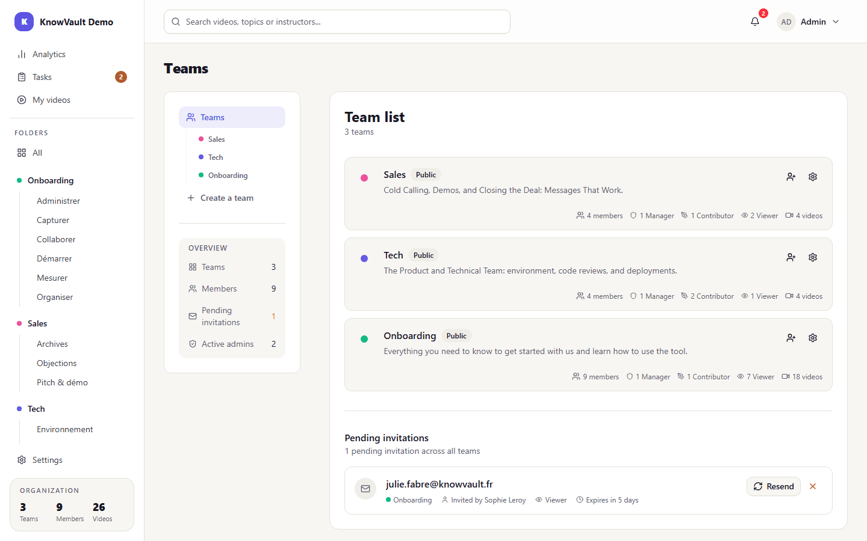Open the Archives subfolder under Sales
The height and width of the screenshot is (541, 867).
(52, 344)
